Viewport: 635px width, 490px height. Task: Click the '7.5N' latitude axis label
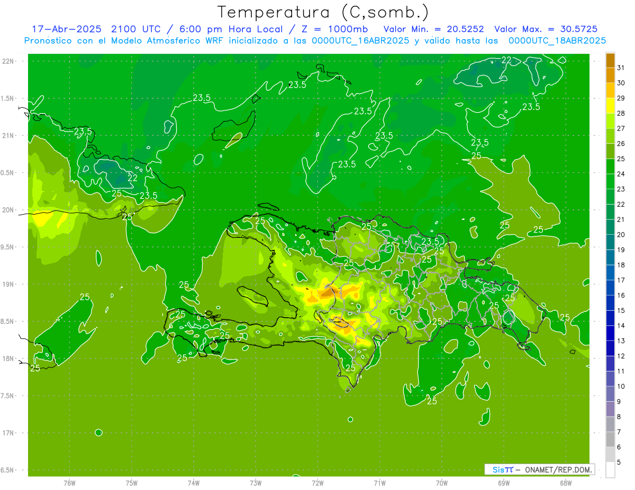click(7, 395)
